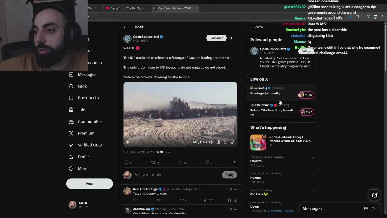
Task: Open Profile in the sidebar
Action: (x=79, y=157)
